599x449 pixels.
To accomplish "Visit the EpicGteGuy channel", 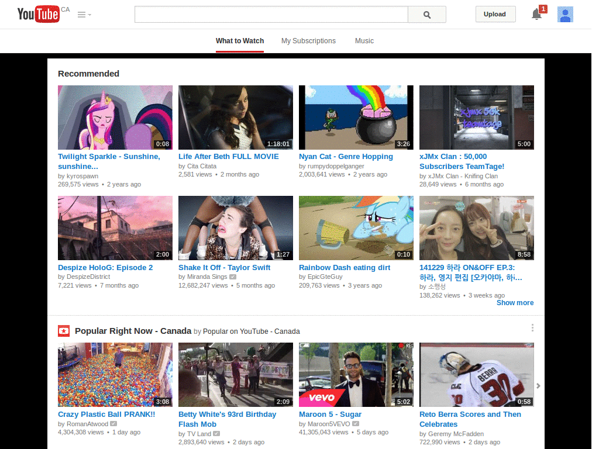I will coord(325,277).
